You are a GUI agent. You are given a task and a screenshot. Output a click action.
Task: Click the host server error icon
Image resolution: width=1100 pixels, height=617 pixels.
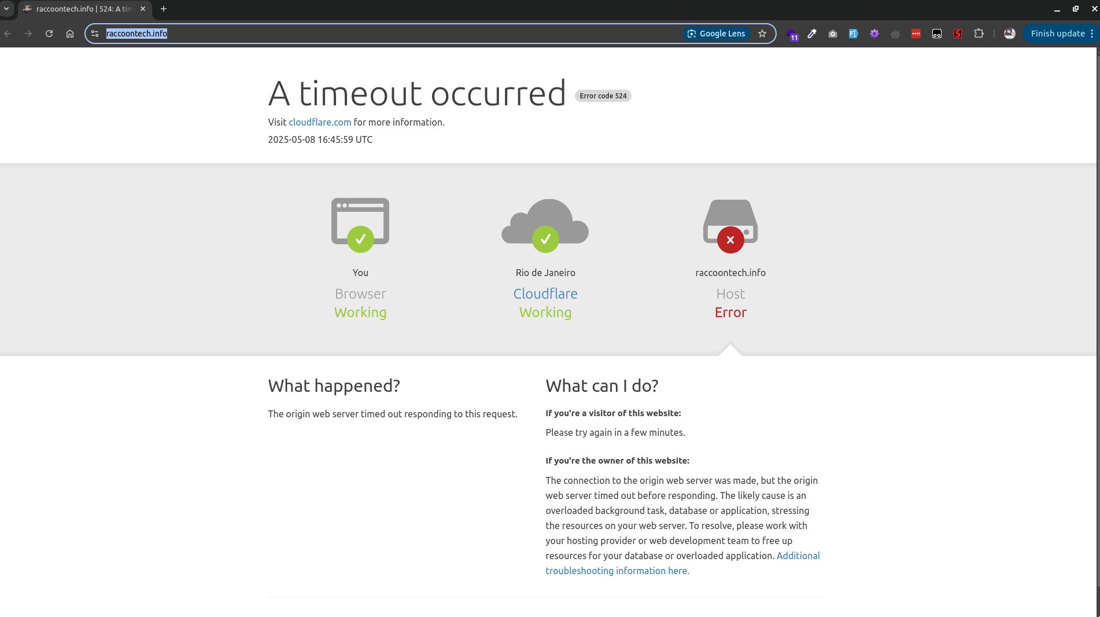730,226
